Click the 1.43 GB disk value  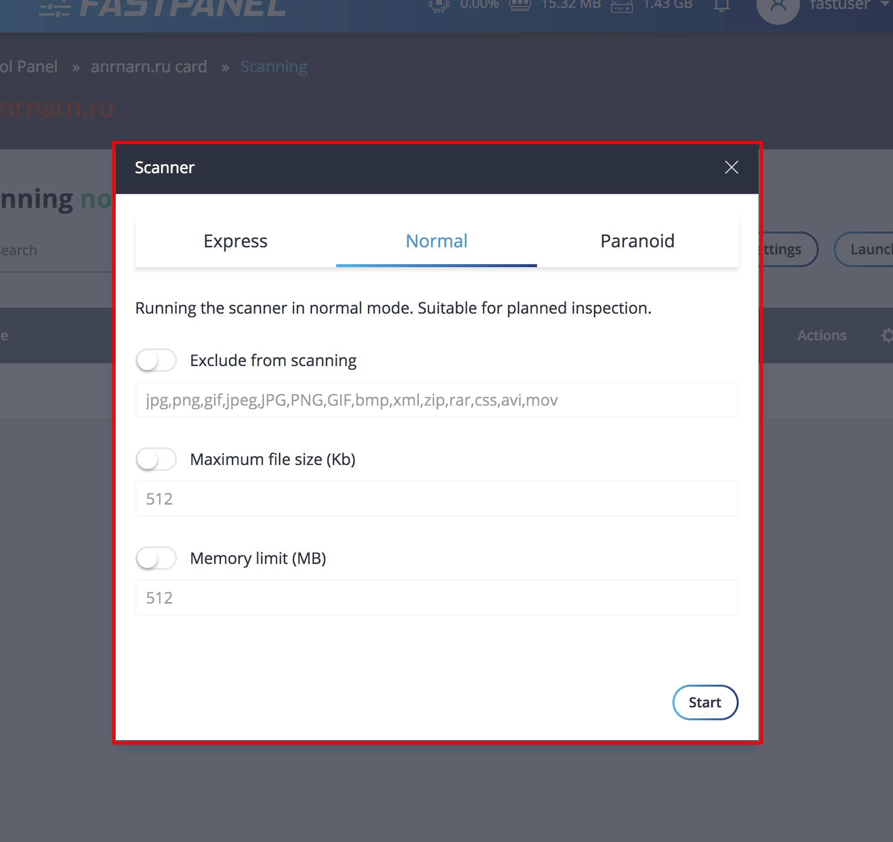(x=668, y=5)
